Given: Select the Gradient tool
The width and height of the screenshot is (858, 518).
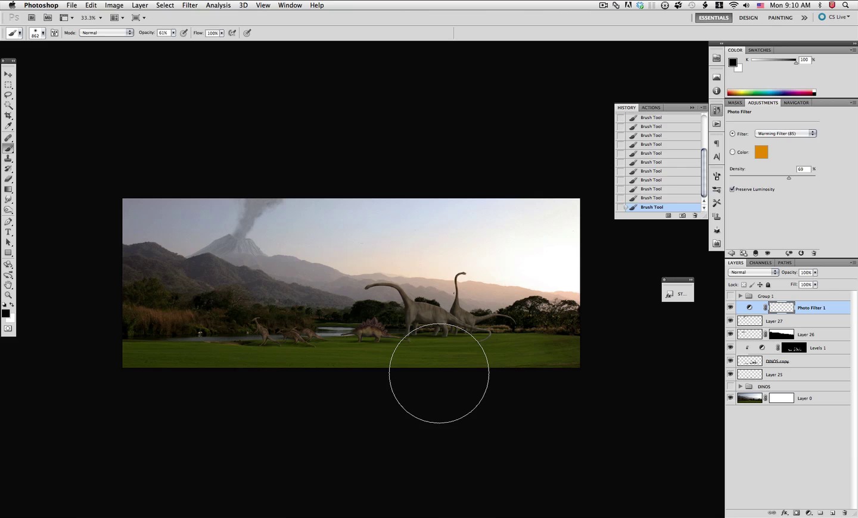Looking at the screenshot, I should click(x=8, y=189).
